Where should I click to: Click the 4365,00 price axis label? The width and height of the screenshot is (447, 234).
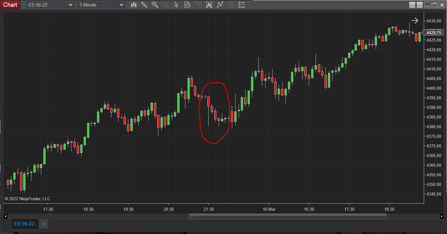point(434,155)
